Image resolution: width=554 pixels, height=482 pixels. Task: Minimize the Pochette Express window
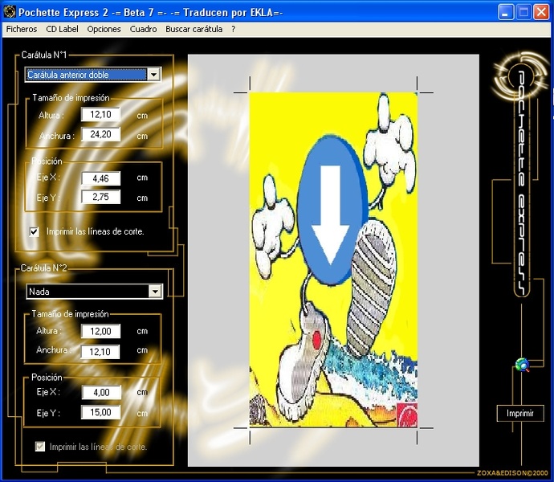click(x=506, y=12)
